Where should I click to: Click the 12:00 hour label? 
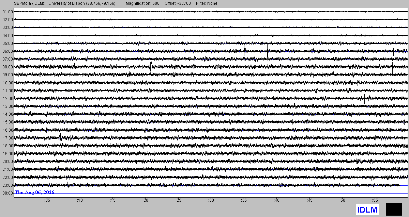click(x=7, y=98)
